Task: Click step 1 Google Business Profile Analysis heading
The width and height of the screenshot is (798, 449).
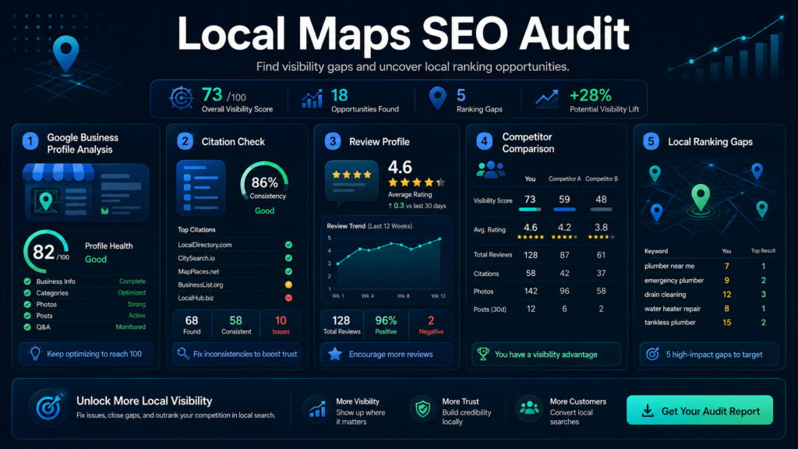Action: tap(83, 143)
